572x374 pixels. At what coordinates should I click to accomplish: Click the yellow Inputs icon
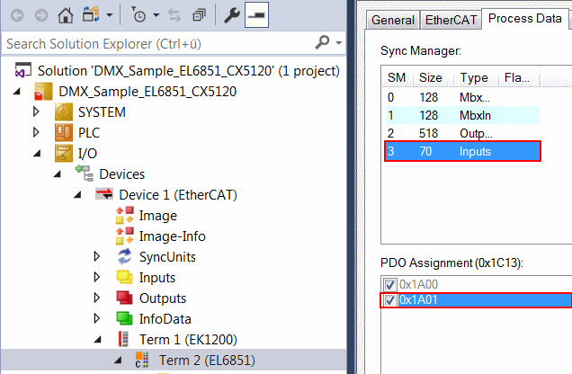124,278
